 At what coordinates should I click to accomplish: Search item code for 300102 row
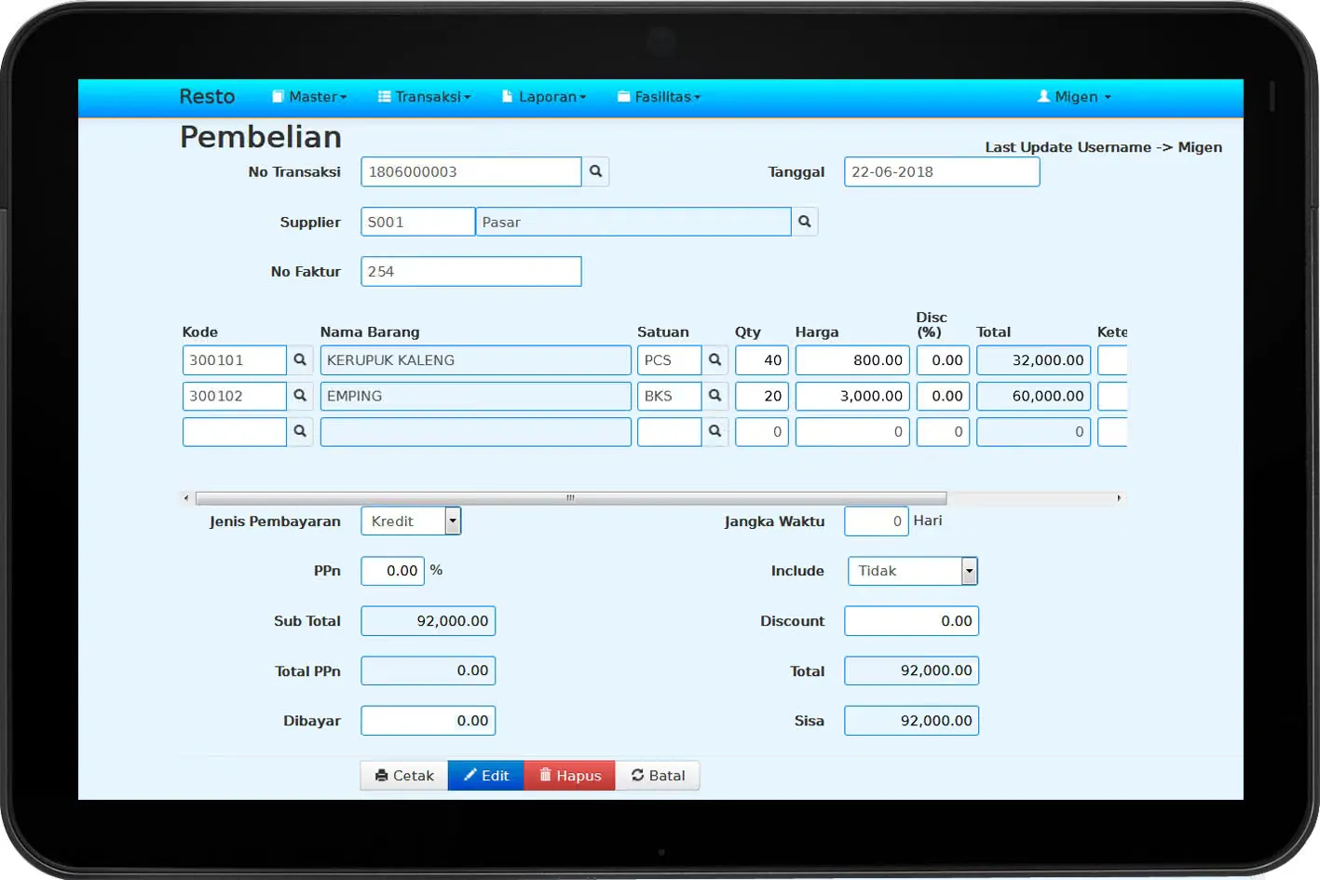(x=300, y=396)
